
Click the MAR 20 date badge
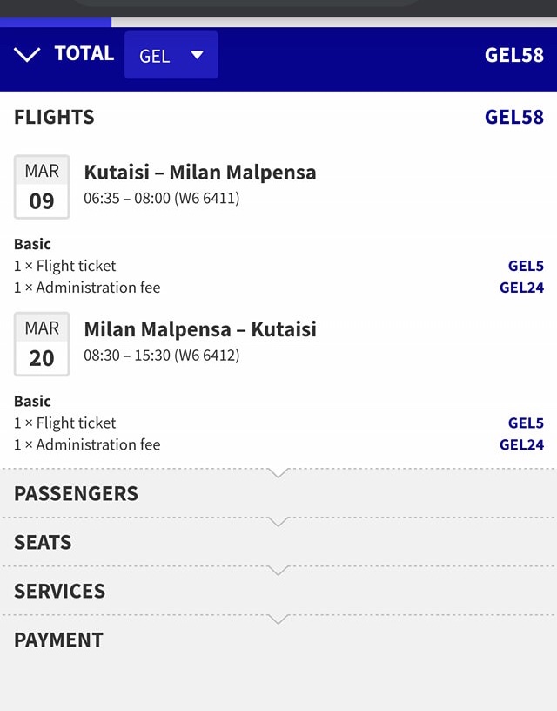point(42,344)
